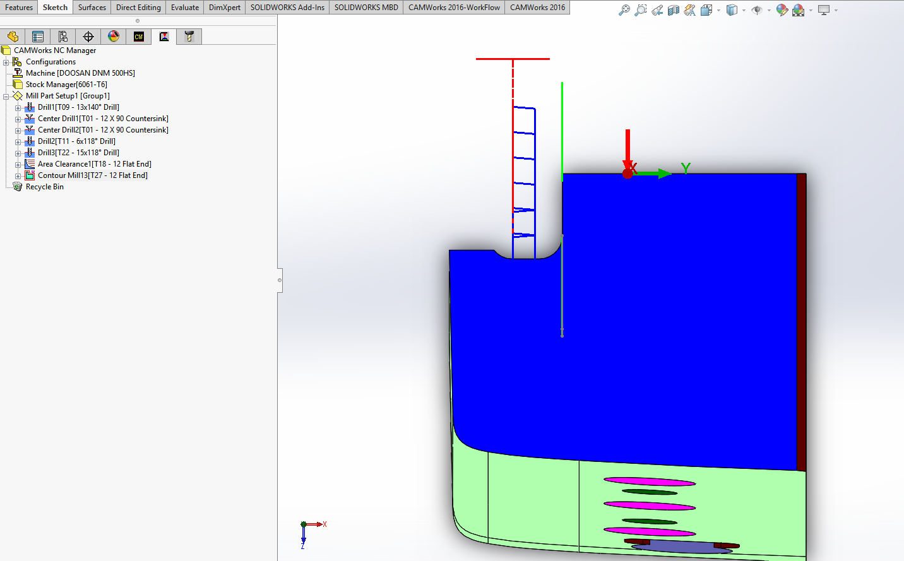Click the Previous View icon
This screenshot has width=904, height=561.
[657, 10]
